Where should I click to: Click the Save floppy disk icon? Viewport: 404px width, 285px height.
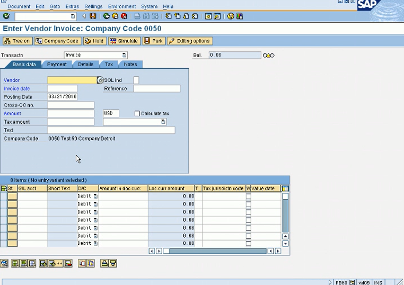[93, 16]
